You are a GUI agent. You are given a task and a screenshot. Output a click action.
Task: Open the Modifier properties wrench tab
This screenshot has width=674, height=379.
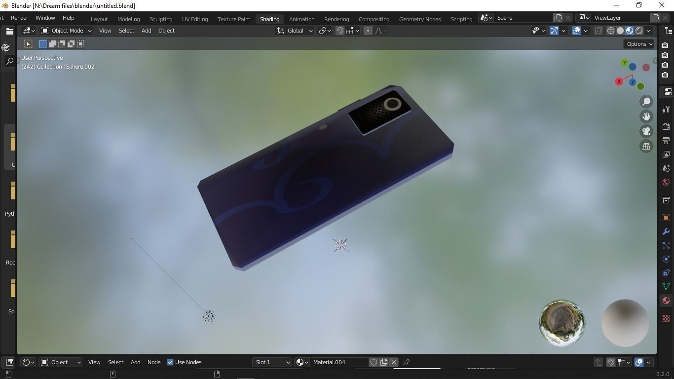click(666, 231)
